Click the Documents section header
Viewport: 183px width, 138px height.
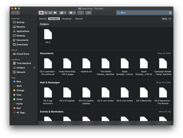(x=47, y=53)
